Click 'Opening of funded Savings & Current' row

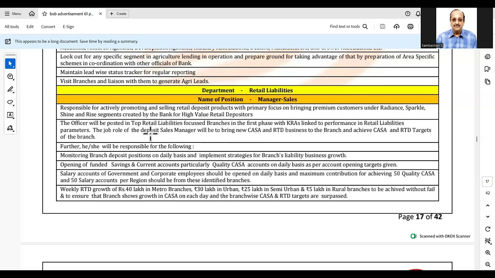(x=247, y=164)
